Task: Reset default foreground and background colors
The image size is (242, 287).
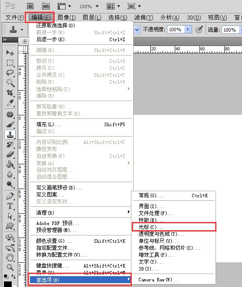Action: point(6,276)
